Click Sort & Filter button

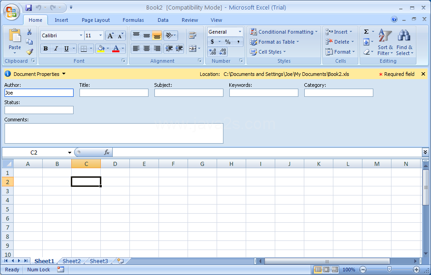(385, 42)
